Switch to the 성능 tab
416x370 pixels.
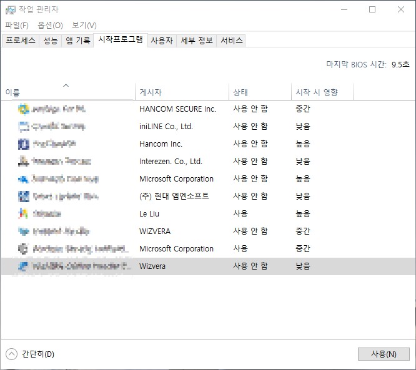(51, 41)
